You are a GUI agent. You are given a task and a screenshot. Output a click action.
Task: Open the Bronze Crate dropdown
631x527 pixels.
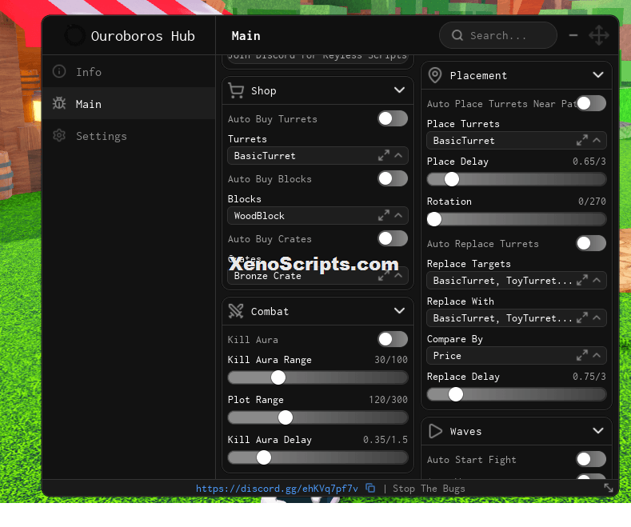click(318, 276)
